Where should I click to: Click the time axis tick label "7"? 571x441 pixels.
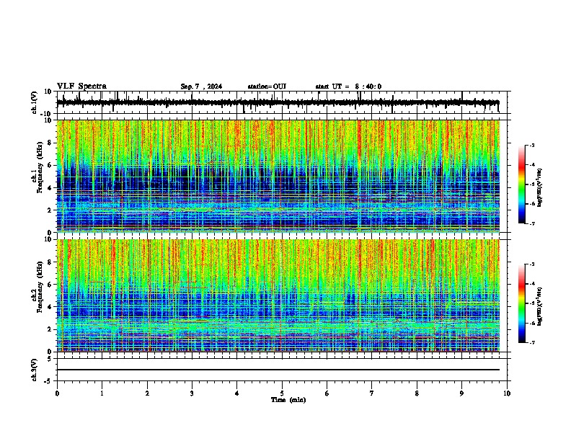click(372, 393)
